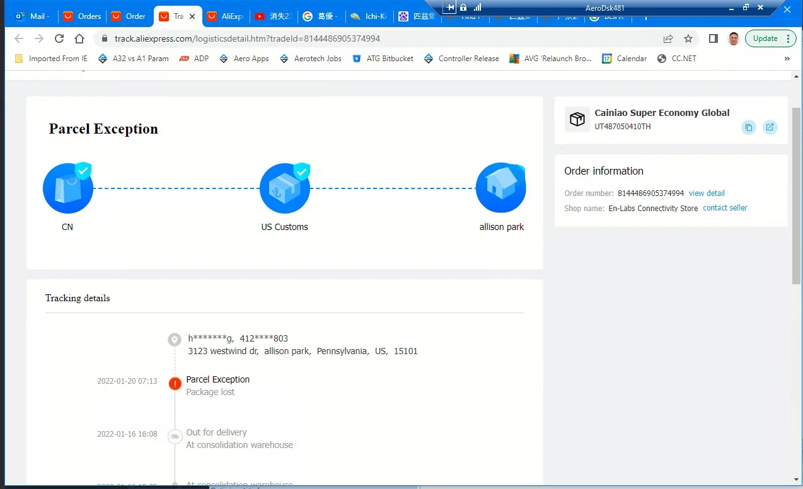Reload the tracking page
The height and width of the screenshot is (489, 803).
point(59,38)
